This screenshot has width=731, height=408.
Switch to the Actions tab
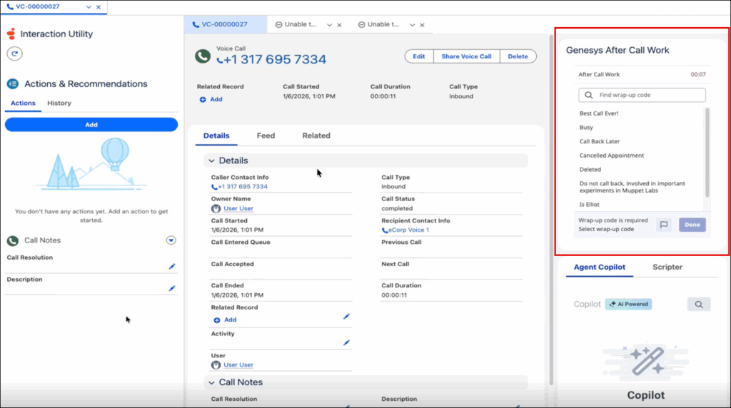[23, 103]
